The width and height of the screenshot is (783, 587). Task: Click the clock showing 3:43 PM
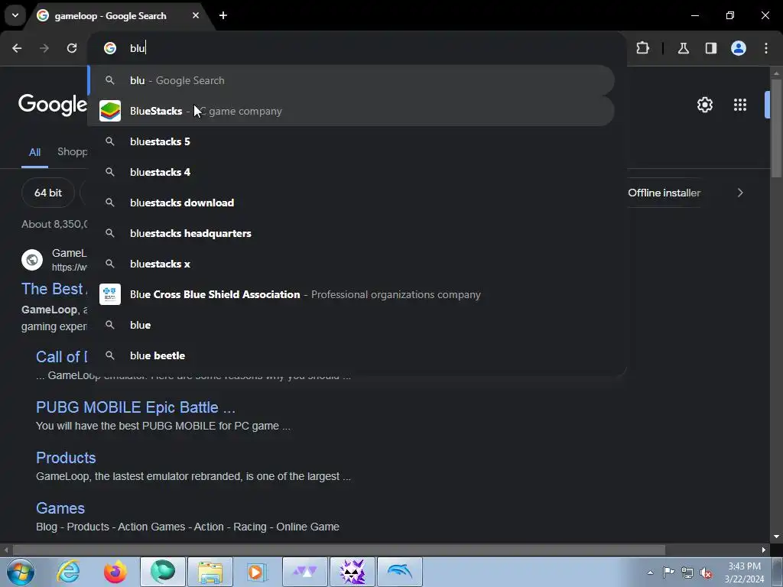click(x=744, y=572)
